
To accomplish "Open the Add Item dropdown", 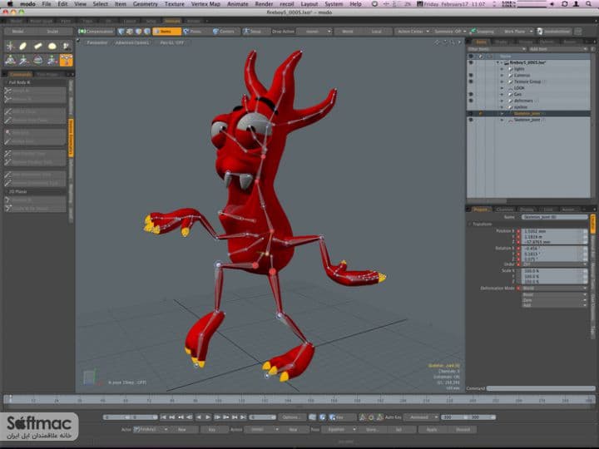I will click(x=557, y=49).
